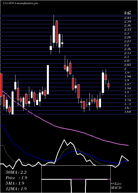This screenshot has width=138, height=193.
Task: Select the 1.84 price level label
Action: click(128, 88)
